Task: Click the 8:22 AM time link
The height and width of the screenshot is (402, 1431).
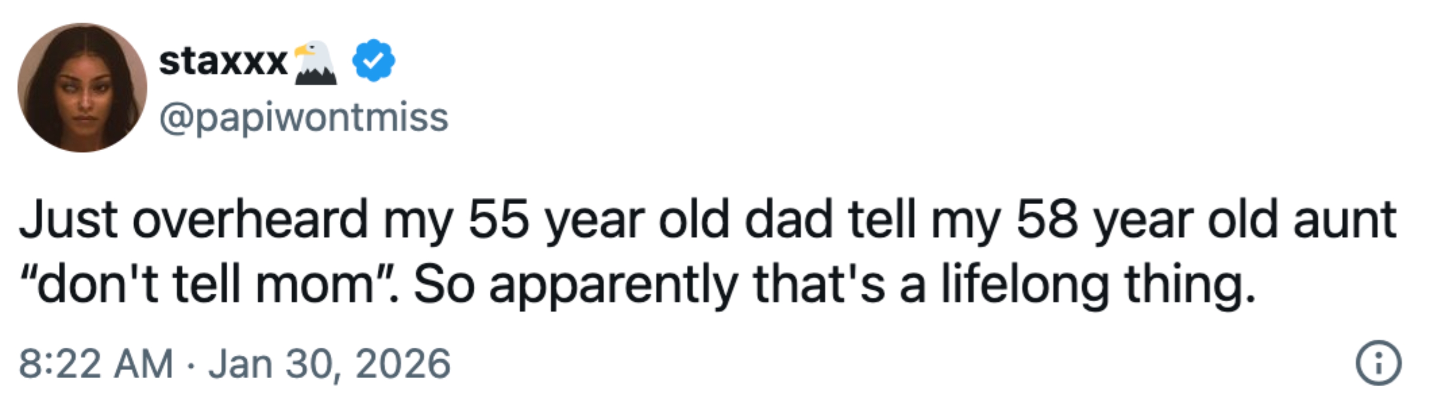Action: tap(95, 364)
